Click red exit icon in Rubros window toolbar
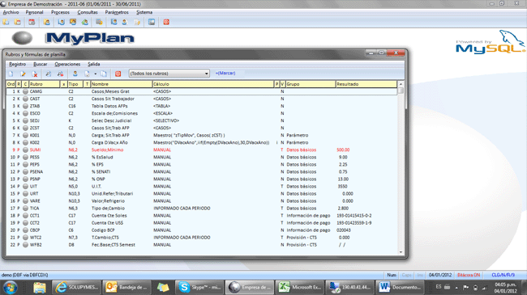 coord(118,74)
